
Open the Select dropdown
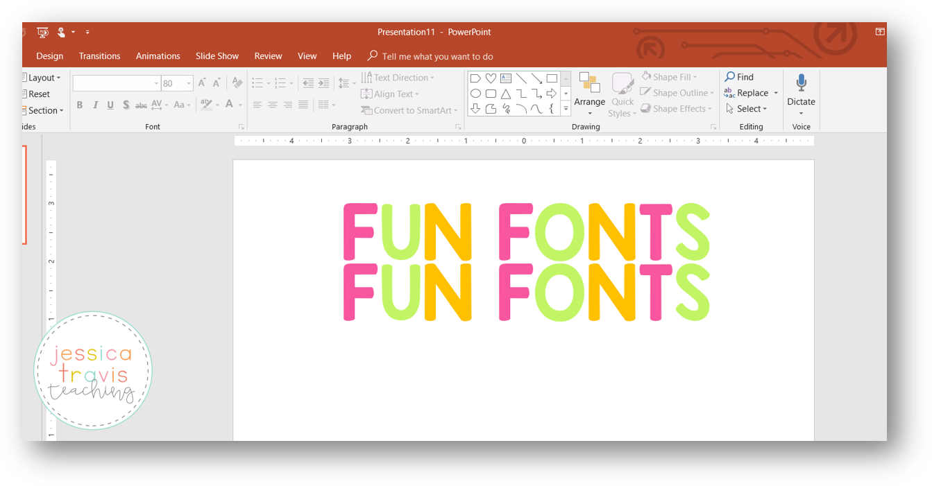click(x=746, y=109)
